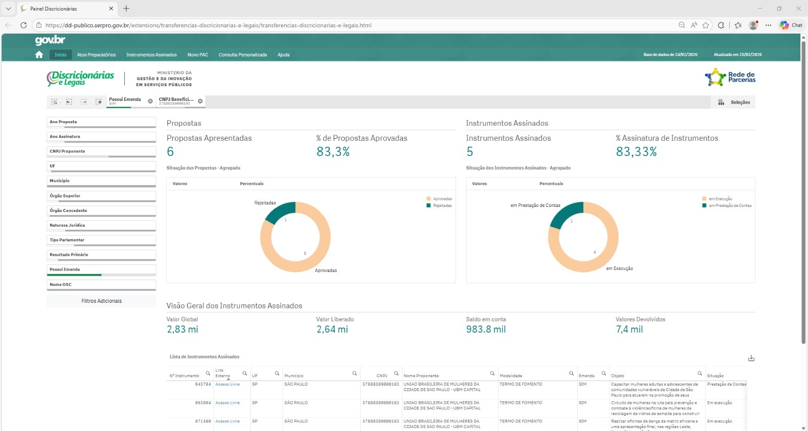
Task: Open the Instrumentos Assinados menu
Action: 151,55
